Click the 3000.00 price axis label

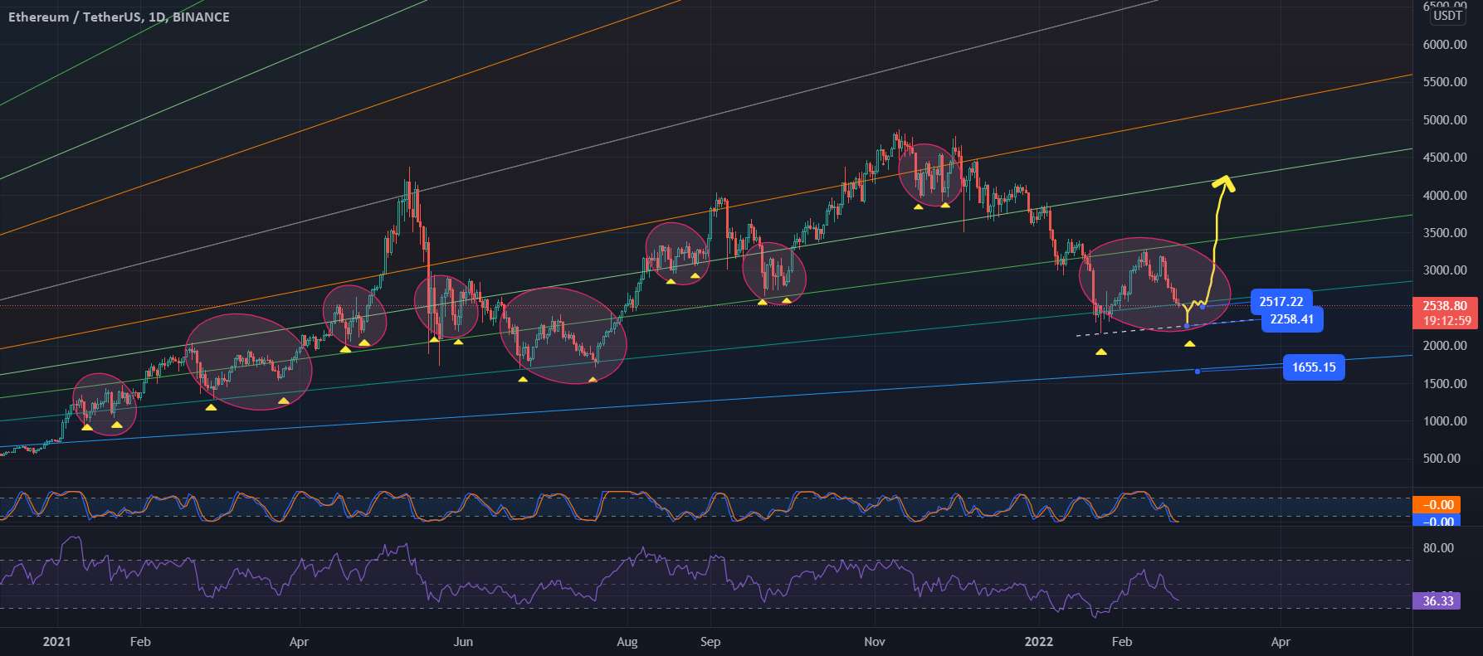pyautogui.click(x=1445, y=270)
